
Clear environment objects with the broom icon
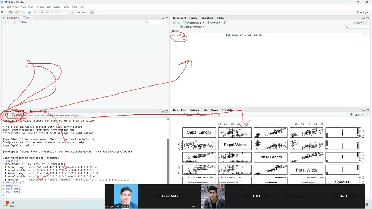coord(225,22)
